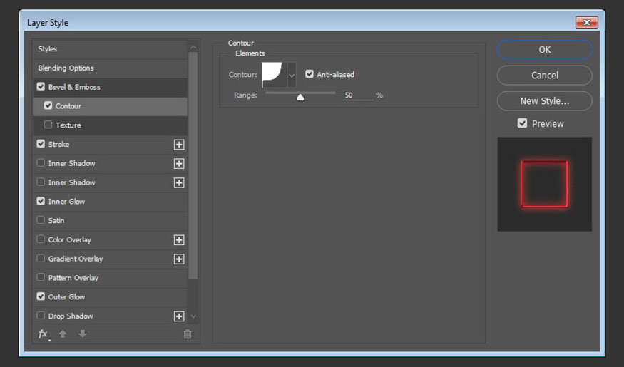
Task: Select the Bevel & Emboss row
Action: click(x=110, y=87)
